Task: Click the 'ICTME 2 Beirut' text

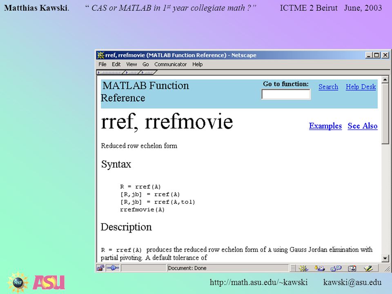Action: coord(309,8)
